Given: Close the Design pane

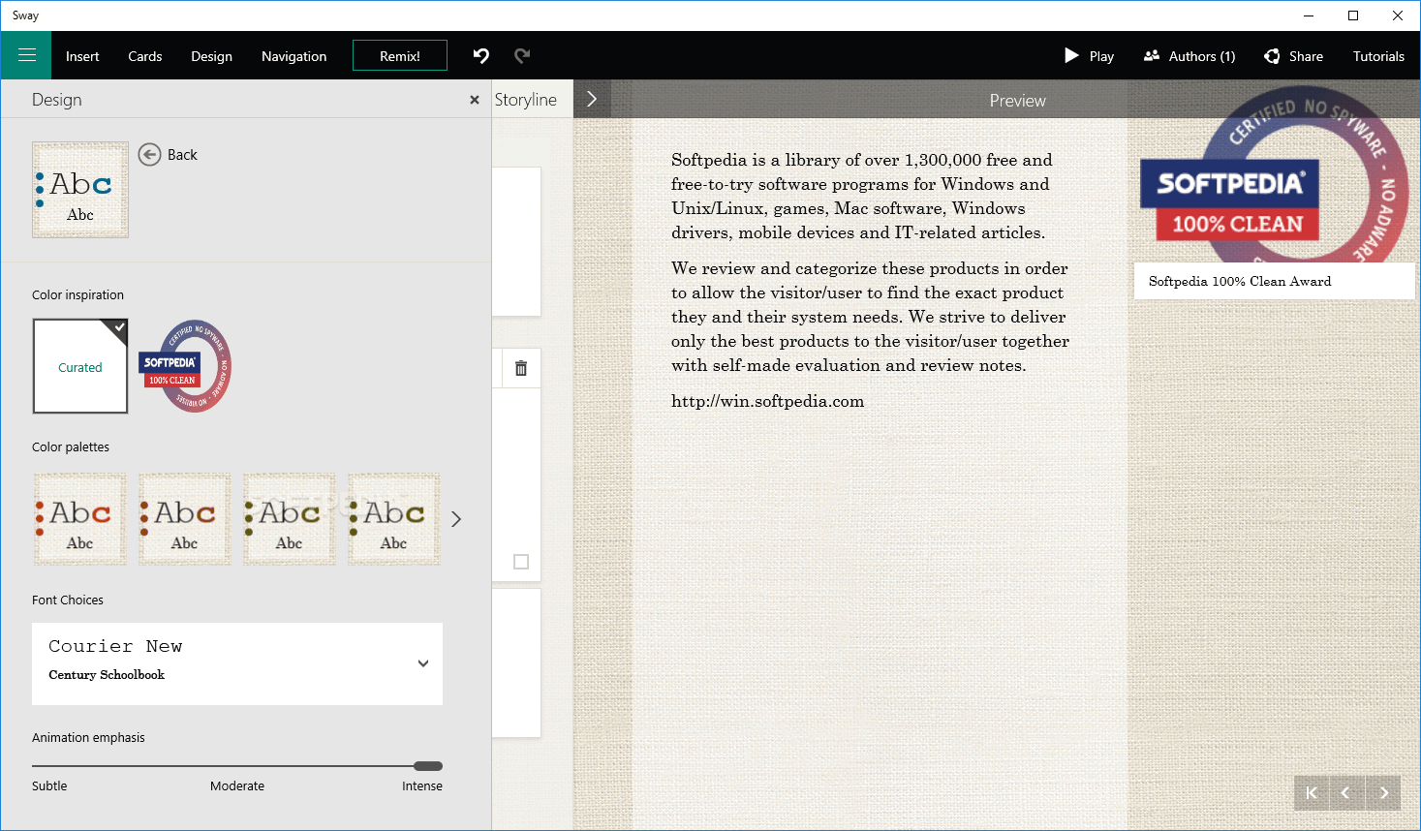Looking at the screenshot, I should pyautogui.click(x=475, y=100).
